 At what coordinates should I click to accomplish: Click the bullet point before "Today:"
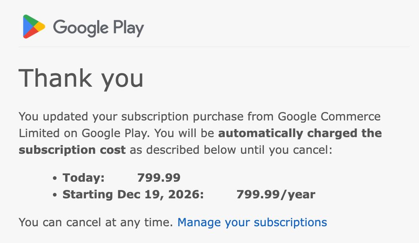click(55, 178)
